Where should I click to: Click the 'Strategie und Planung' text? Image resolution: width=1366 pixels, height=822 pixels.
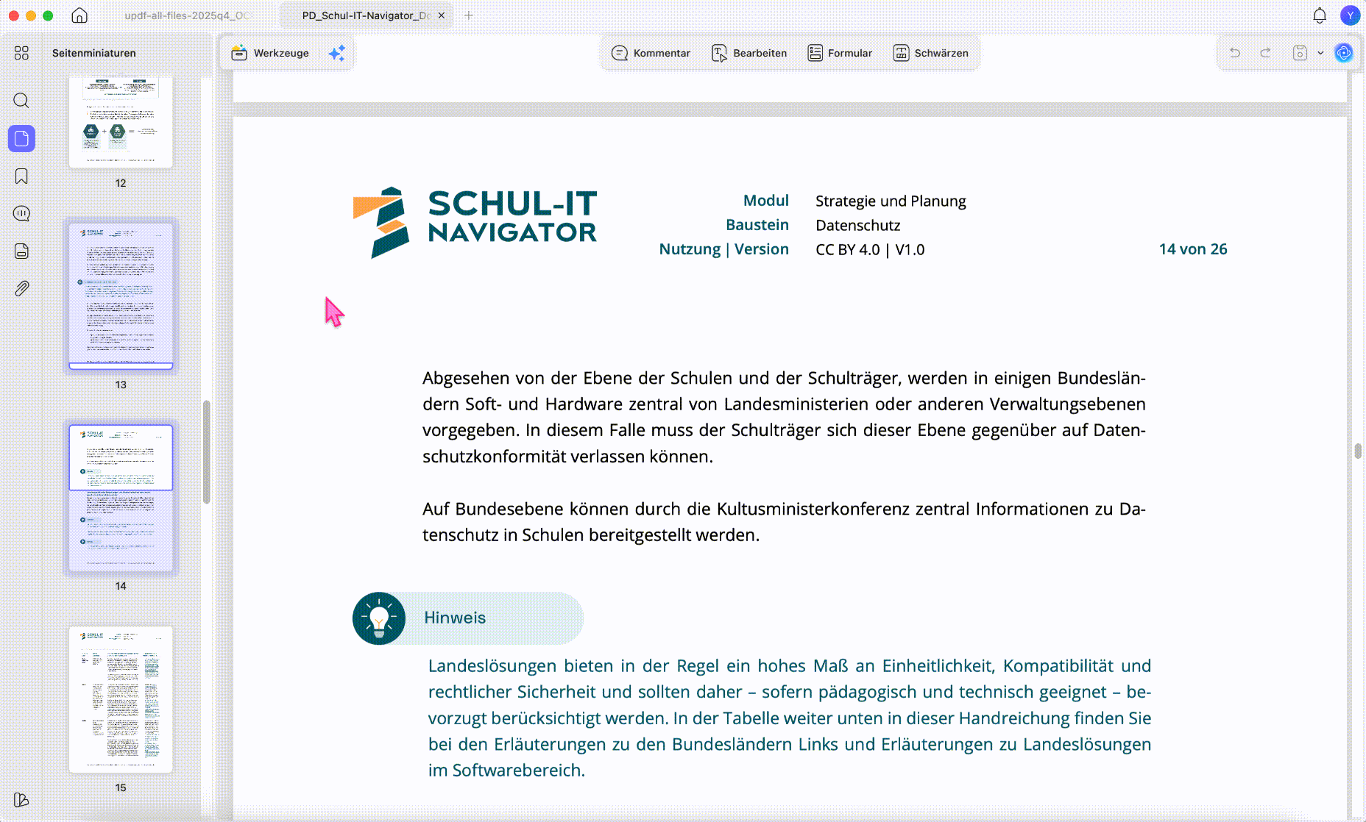click(x=891, y=201)
